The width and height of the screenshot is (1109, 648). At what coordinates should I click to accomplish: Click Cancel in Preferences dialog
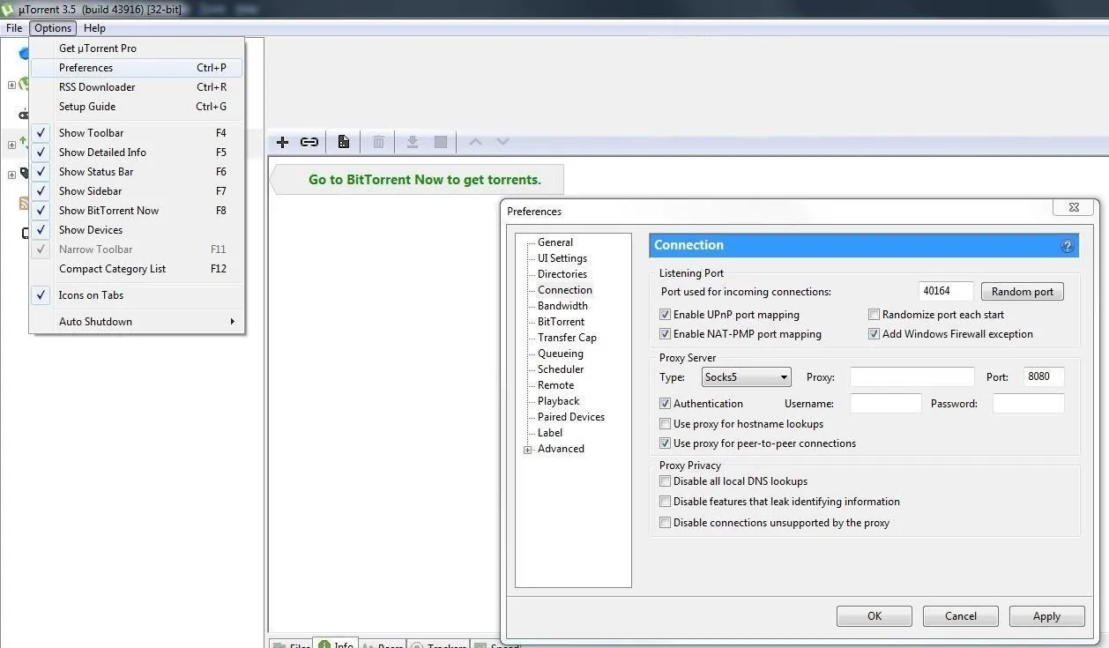click(x=961, y=616)
